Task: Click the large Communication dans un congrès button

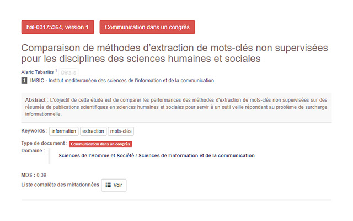Action: 147,27
